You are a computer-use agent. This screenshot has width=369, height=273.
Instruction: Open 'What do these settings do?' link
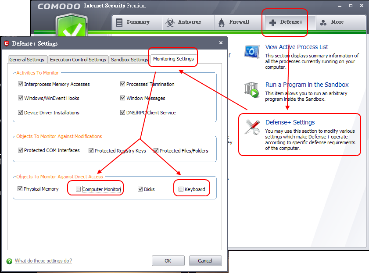coord(43,261)
